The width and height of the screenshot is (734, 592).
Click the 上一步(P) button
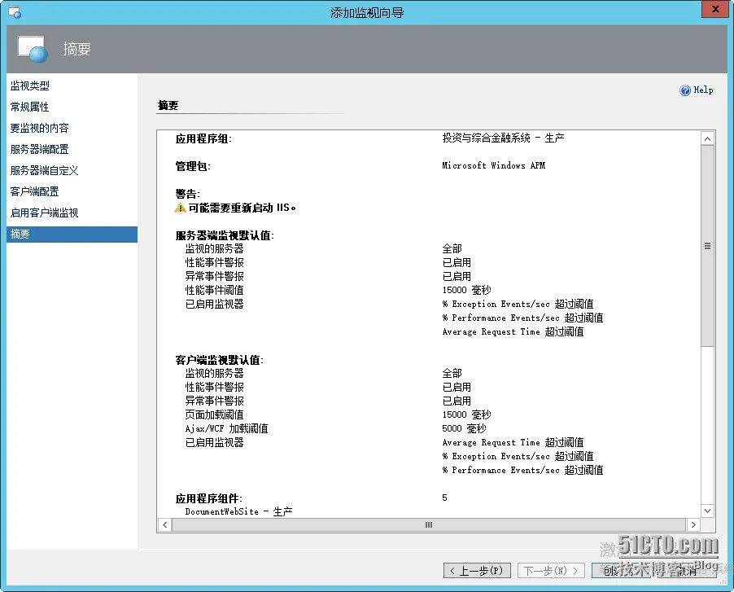(477, 571)
